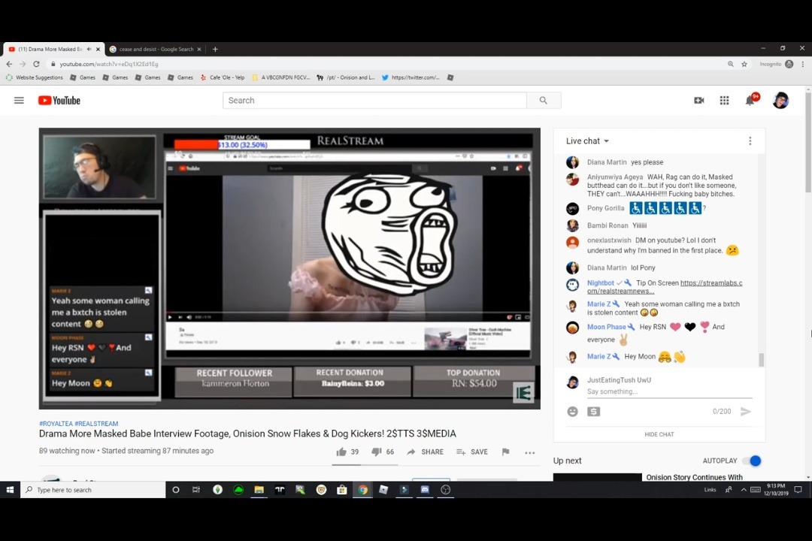Viewport: 812px width, 541px height.
Task: Expand the Live chat dropdown
Action: [587, 141]
